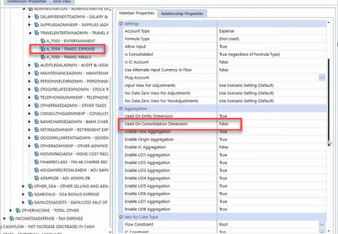Screen dimensions: 338x234
Task: Click the PERSONNELEXPADMIN member icon
Action: pyautogui.click(x=37, y=82)
